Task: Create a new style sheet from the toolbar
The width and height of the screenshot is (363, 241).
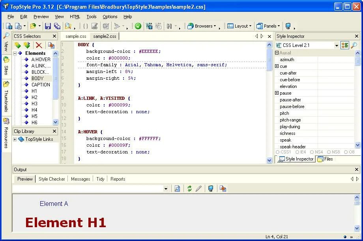Action: (9, 26)
